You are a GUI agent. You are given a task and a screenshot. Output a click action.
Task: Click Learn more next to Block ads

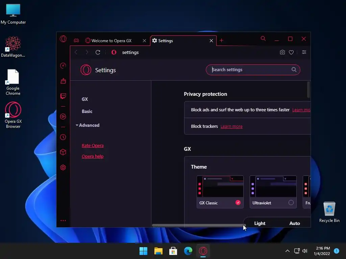(301, 110)
